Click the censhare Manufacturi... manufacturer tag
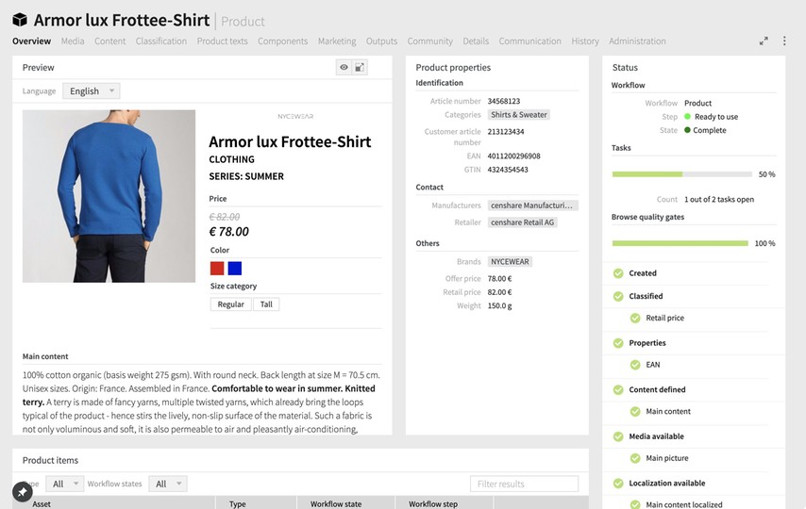806x509 pixels. (532, 205)
